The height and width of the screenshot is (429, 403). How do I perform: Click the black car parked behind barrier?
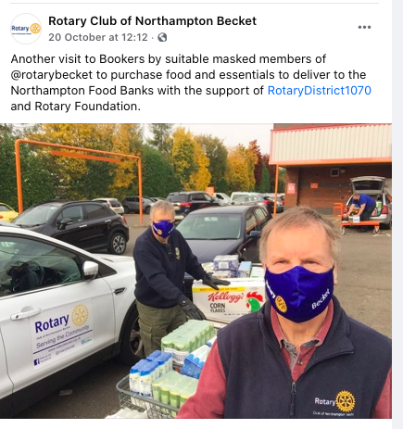pos(71,225)
